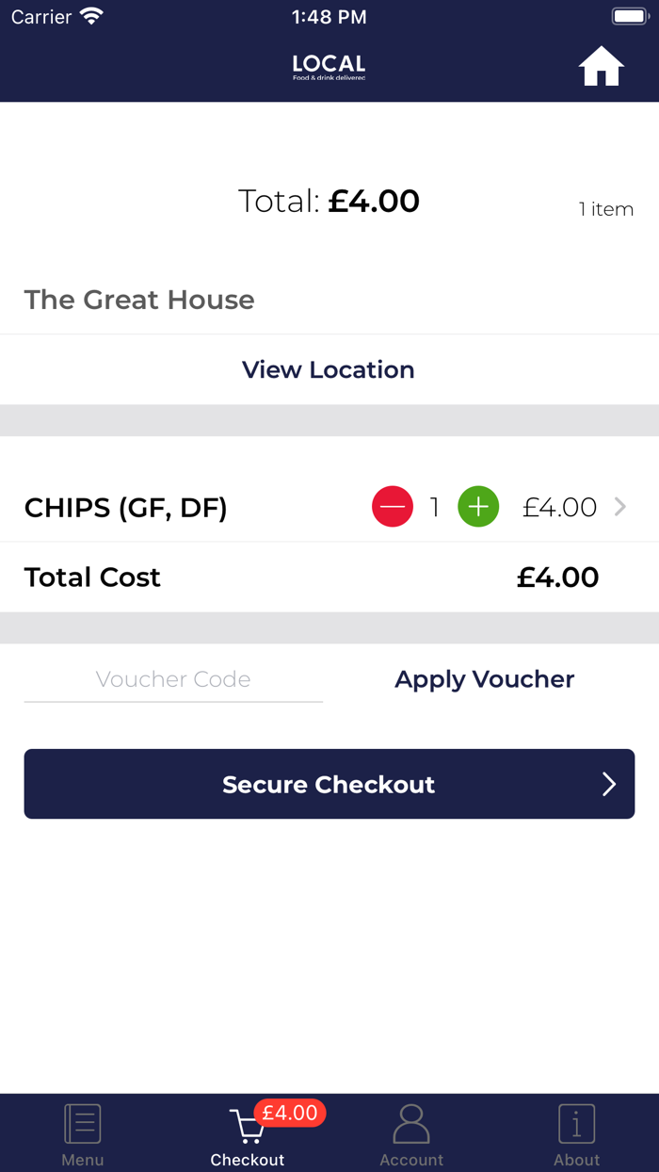Open About via the info icon

tap(576, 1122)
